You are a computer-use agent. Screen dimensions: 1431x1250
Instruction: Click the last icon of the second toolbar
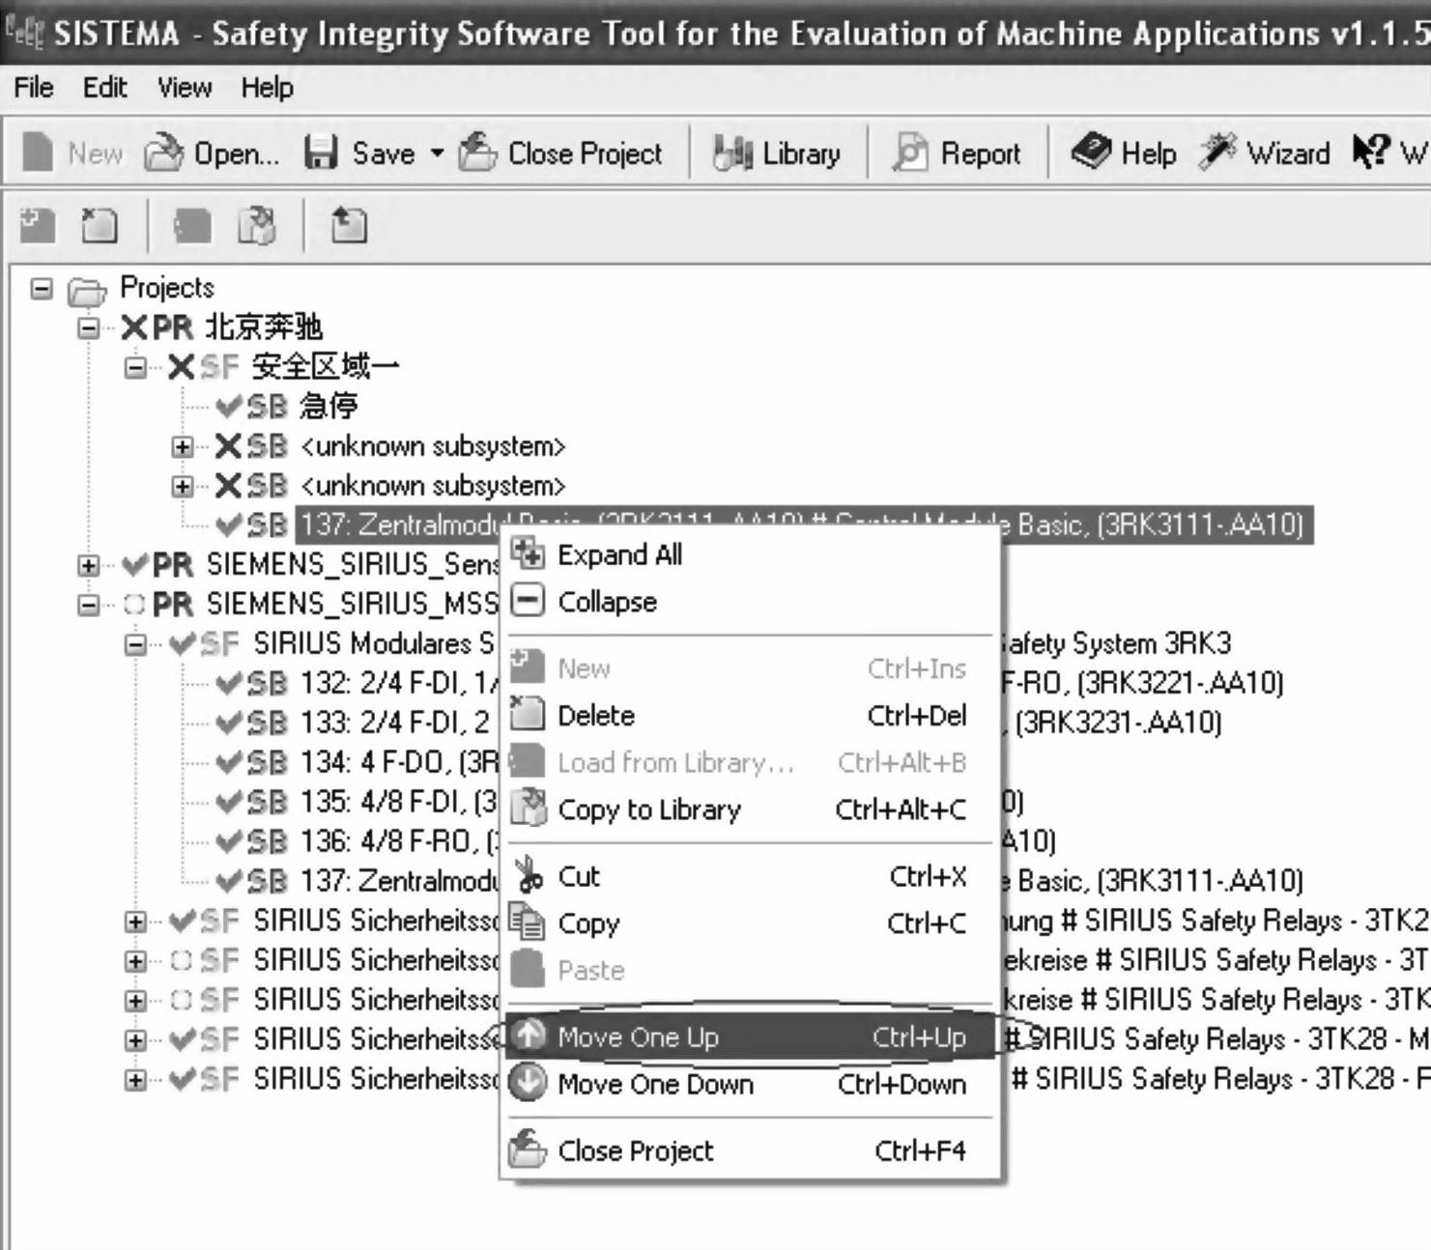click(x=349, y=226)
